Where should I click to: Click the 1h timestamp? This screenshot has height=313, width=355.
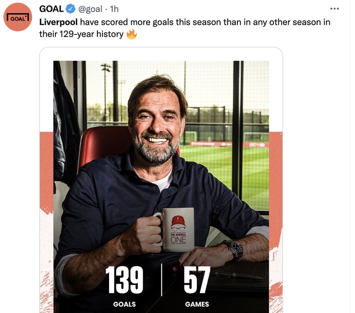pos(114,9)
